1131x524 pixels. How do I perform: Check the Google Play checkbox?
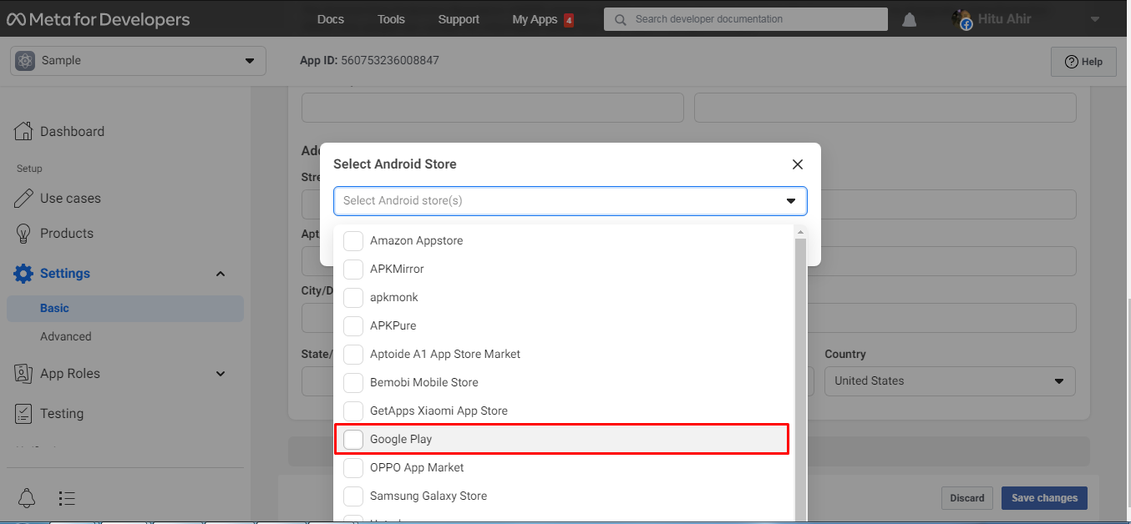click(x=354, y=440)
